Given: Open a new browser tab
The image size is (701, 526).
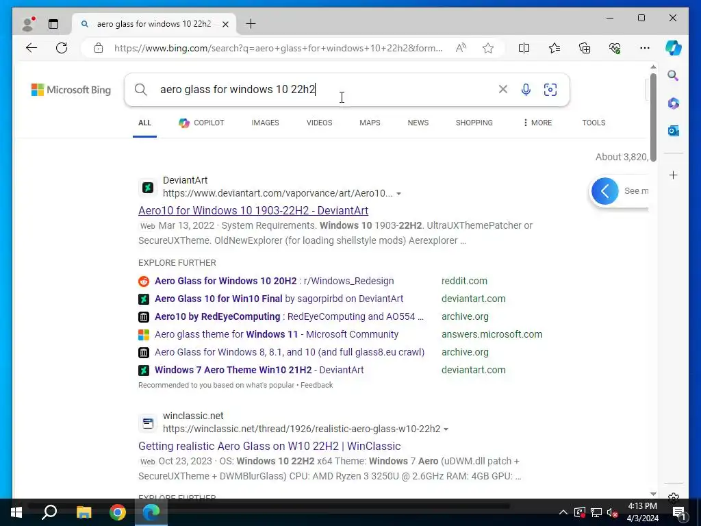Looking at the screenshot, I should point(251,24).
